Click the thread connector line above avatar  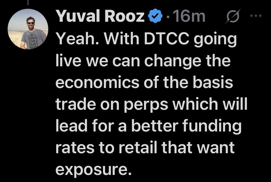28,2
